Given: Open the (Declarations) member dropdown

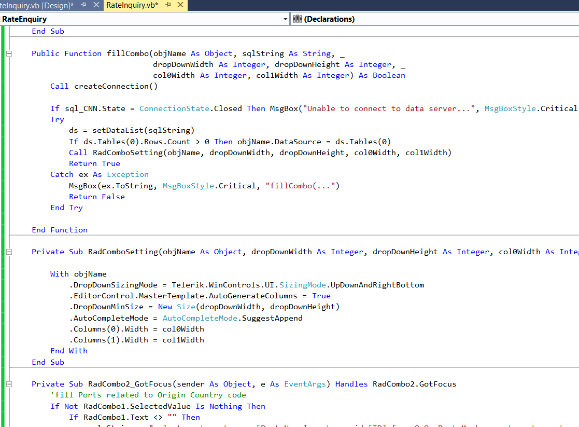Looking at the screenshot, I should 436,19.
